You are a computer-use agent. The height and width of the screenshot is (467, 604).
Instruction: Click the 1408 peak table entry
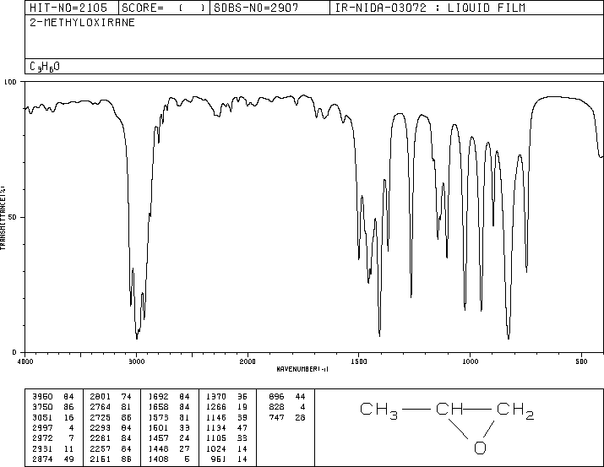(x=169, y=459)
